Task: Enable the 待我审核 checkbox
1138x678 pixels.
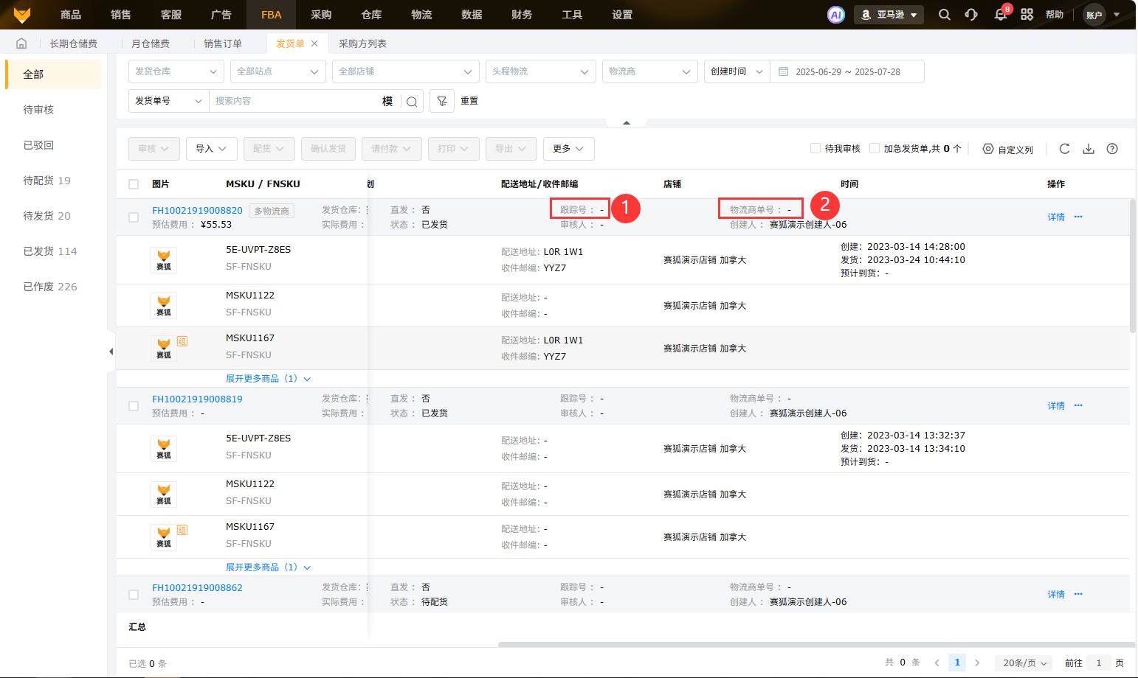Action: [x=815, y=148]
